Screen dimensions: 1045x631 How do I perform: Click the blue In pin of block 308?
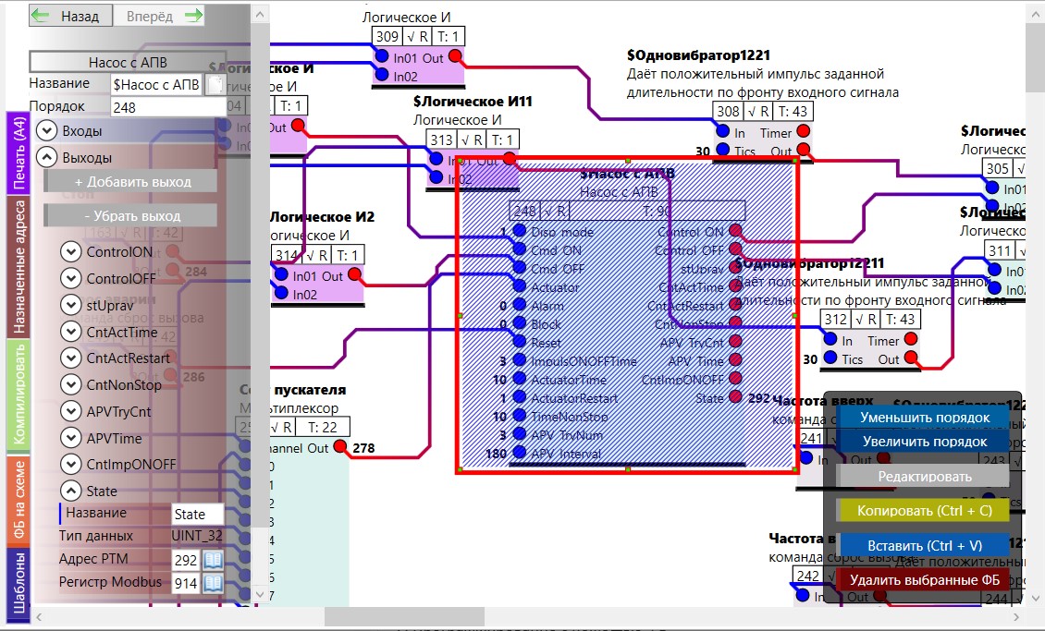(723, 133)
